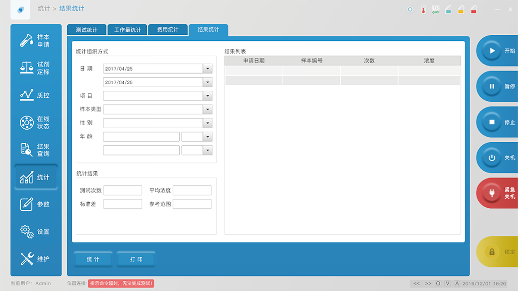The height and width of the screenshot is (291, 518).
Task: Switch to the 费用统计 tab
Action: pos(168,30)
